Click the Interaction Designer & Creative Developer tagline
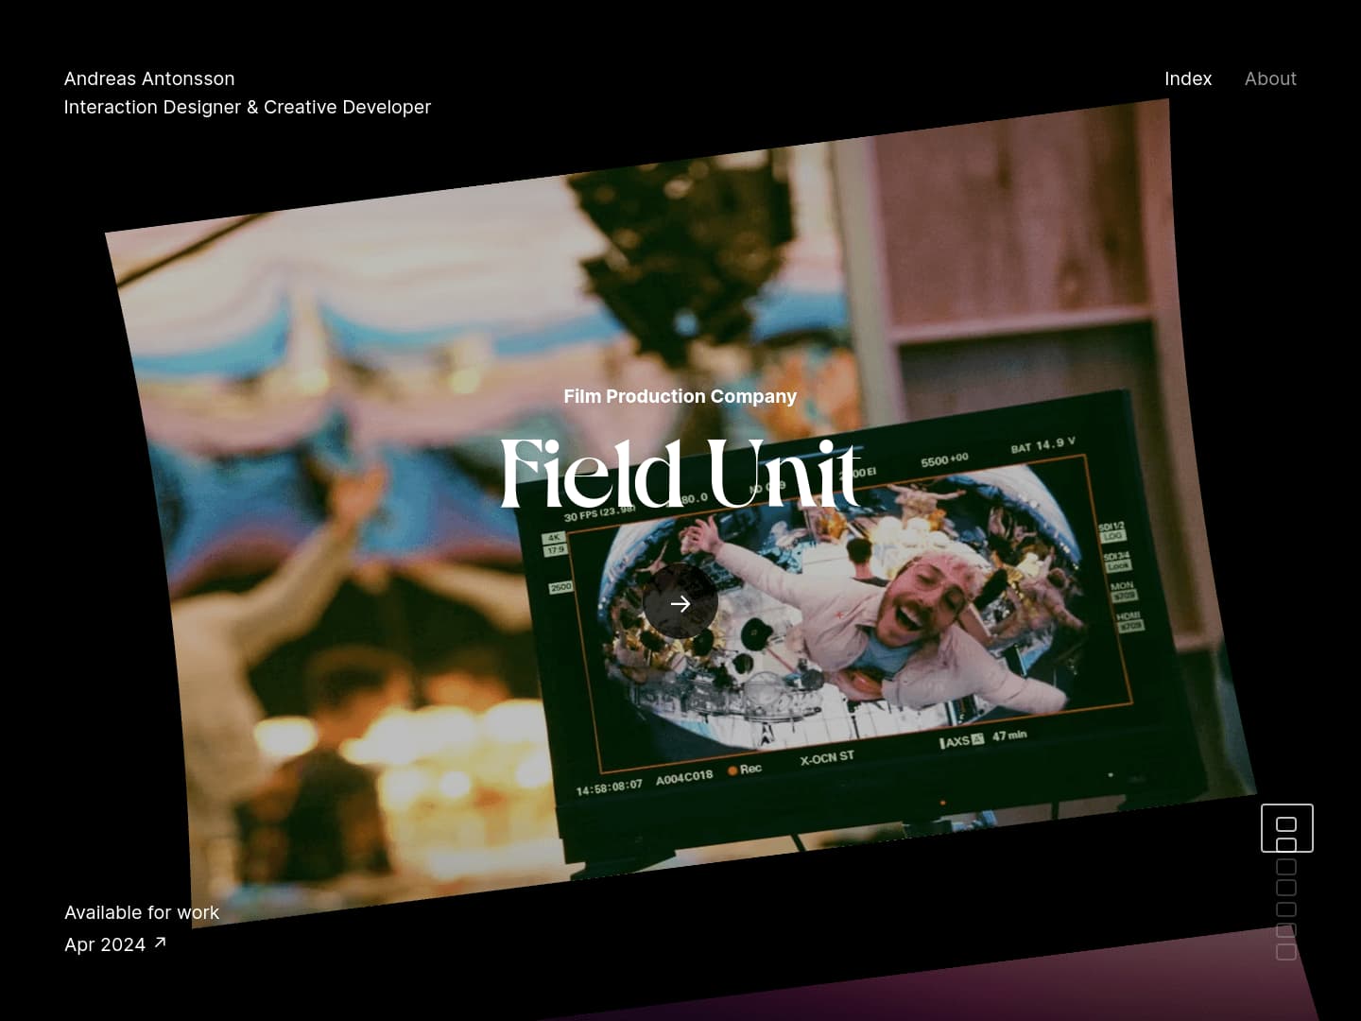The height and width of the screenshot is (1021, 1361). (x=248, y=107)
